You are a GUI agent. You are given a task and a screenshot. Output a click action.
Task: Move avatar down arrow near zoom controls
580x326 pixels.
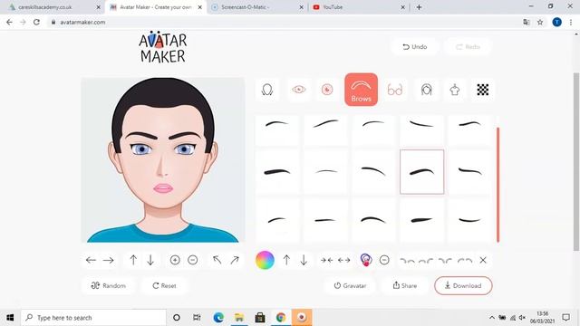(x=150, y=260)
